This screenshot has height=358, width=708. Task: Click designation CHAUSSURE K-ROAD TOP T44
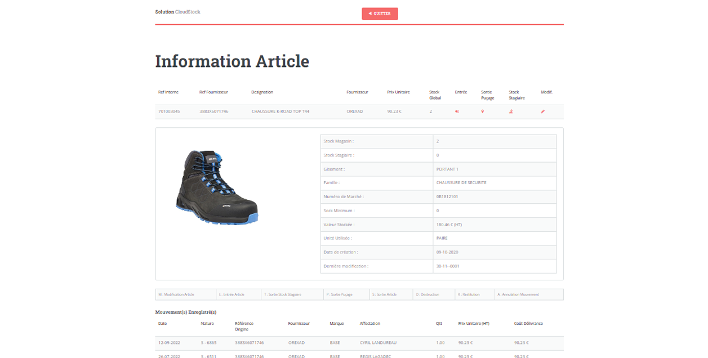(280, 111)
